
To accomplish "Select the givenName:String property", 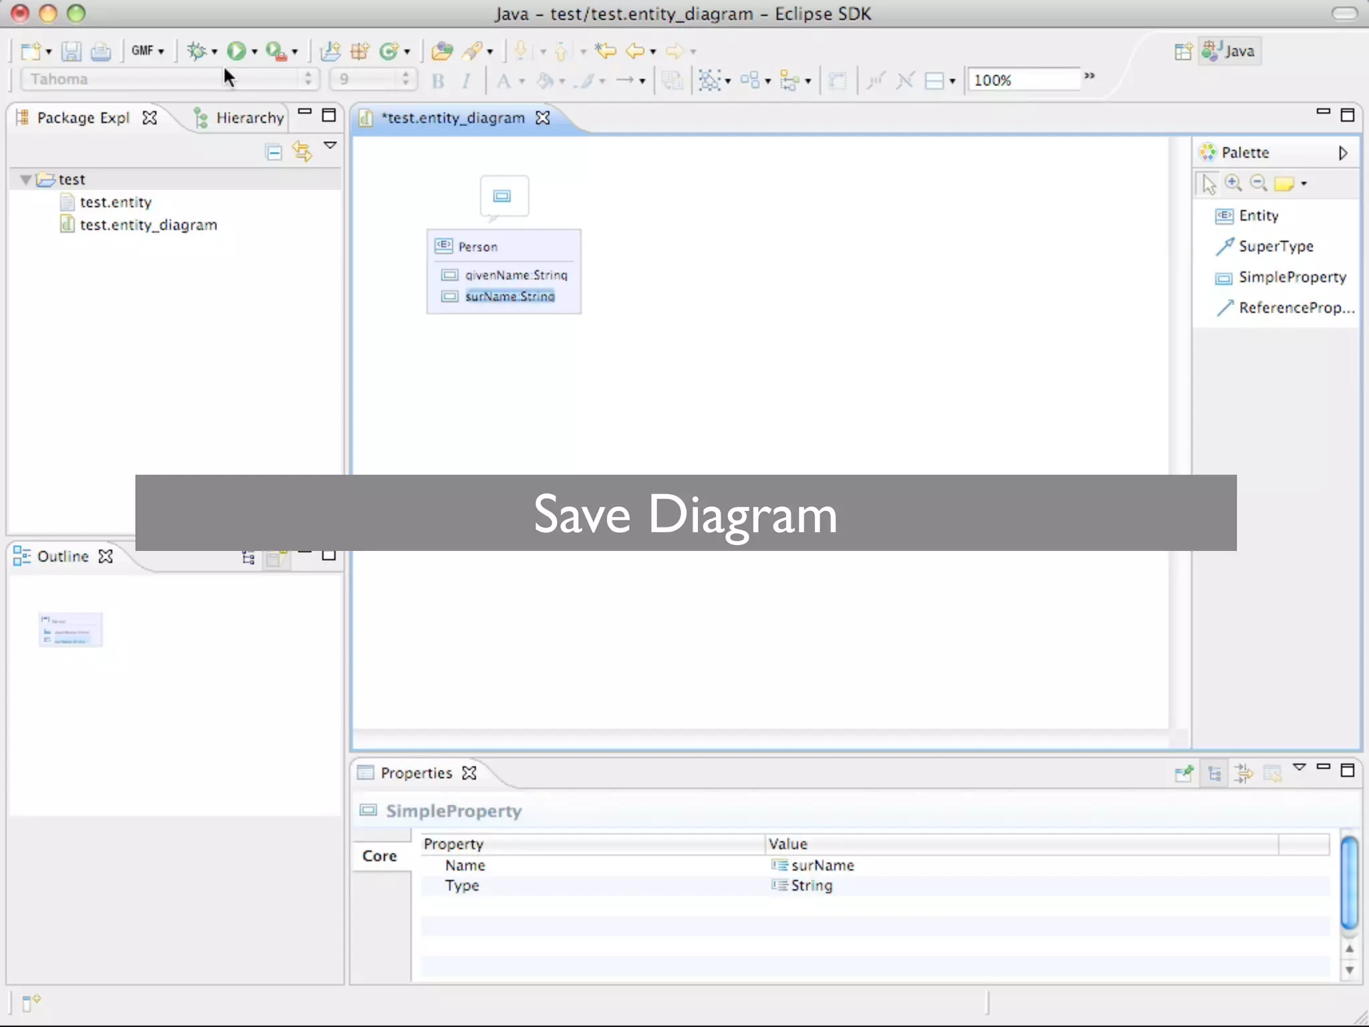I will [x=516, y=275].
